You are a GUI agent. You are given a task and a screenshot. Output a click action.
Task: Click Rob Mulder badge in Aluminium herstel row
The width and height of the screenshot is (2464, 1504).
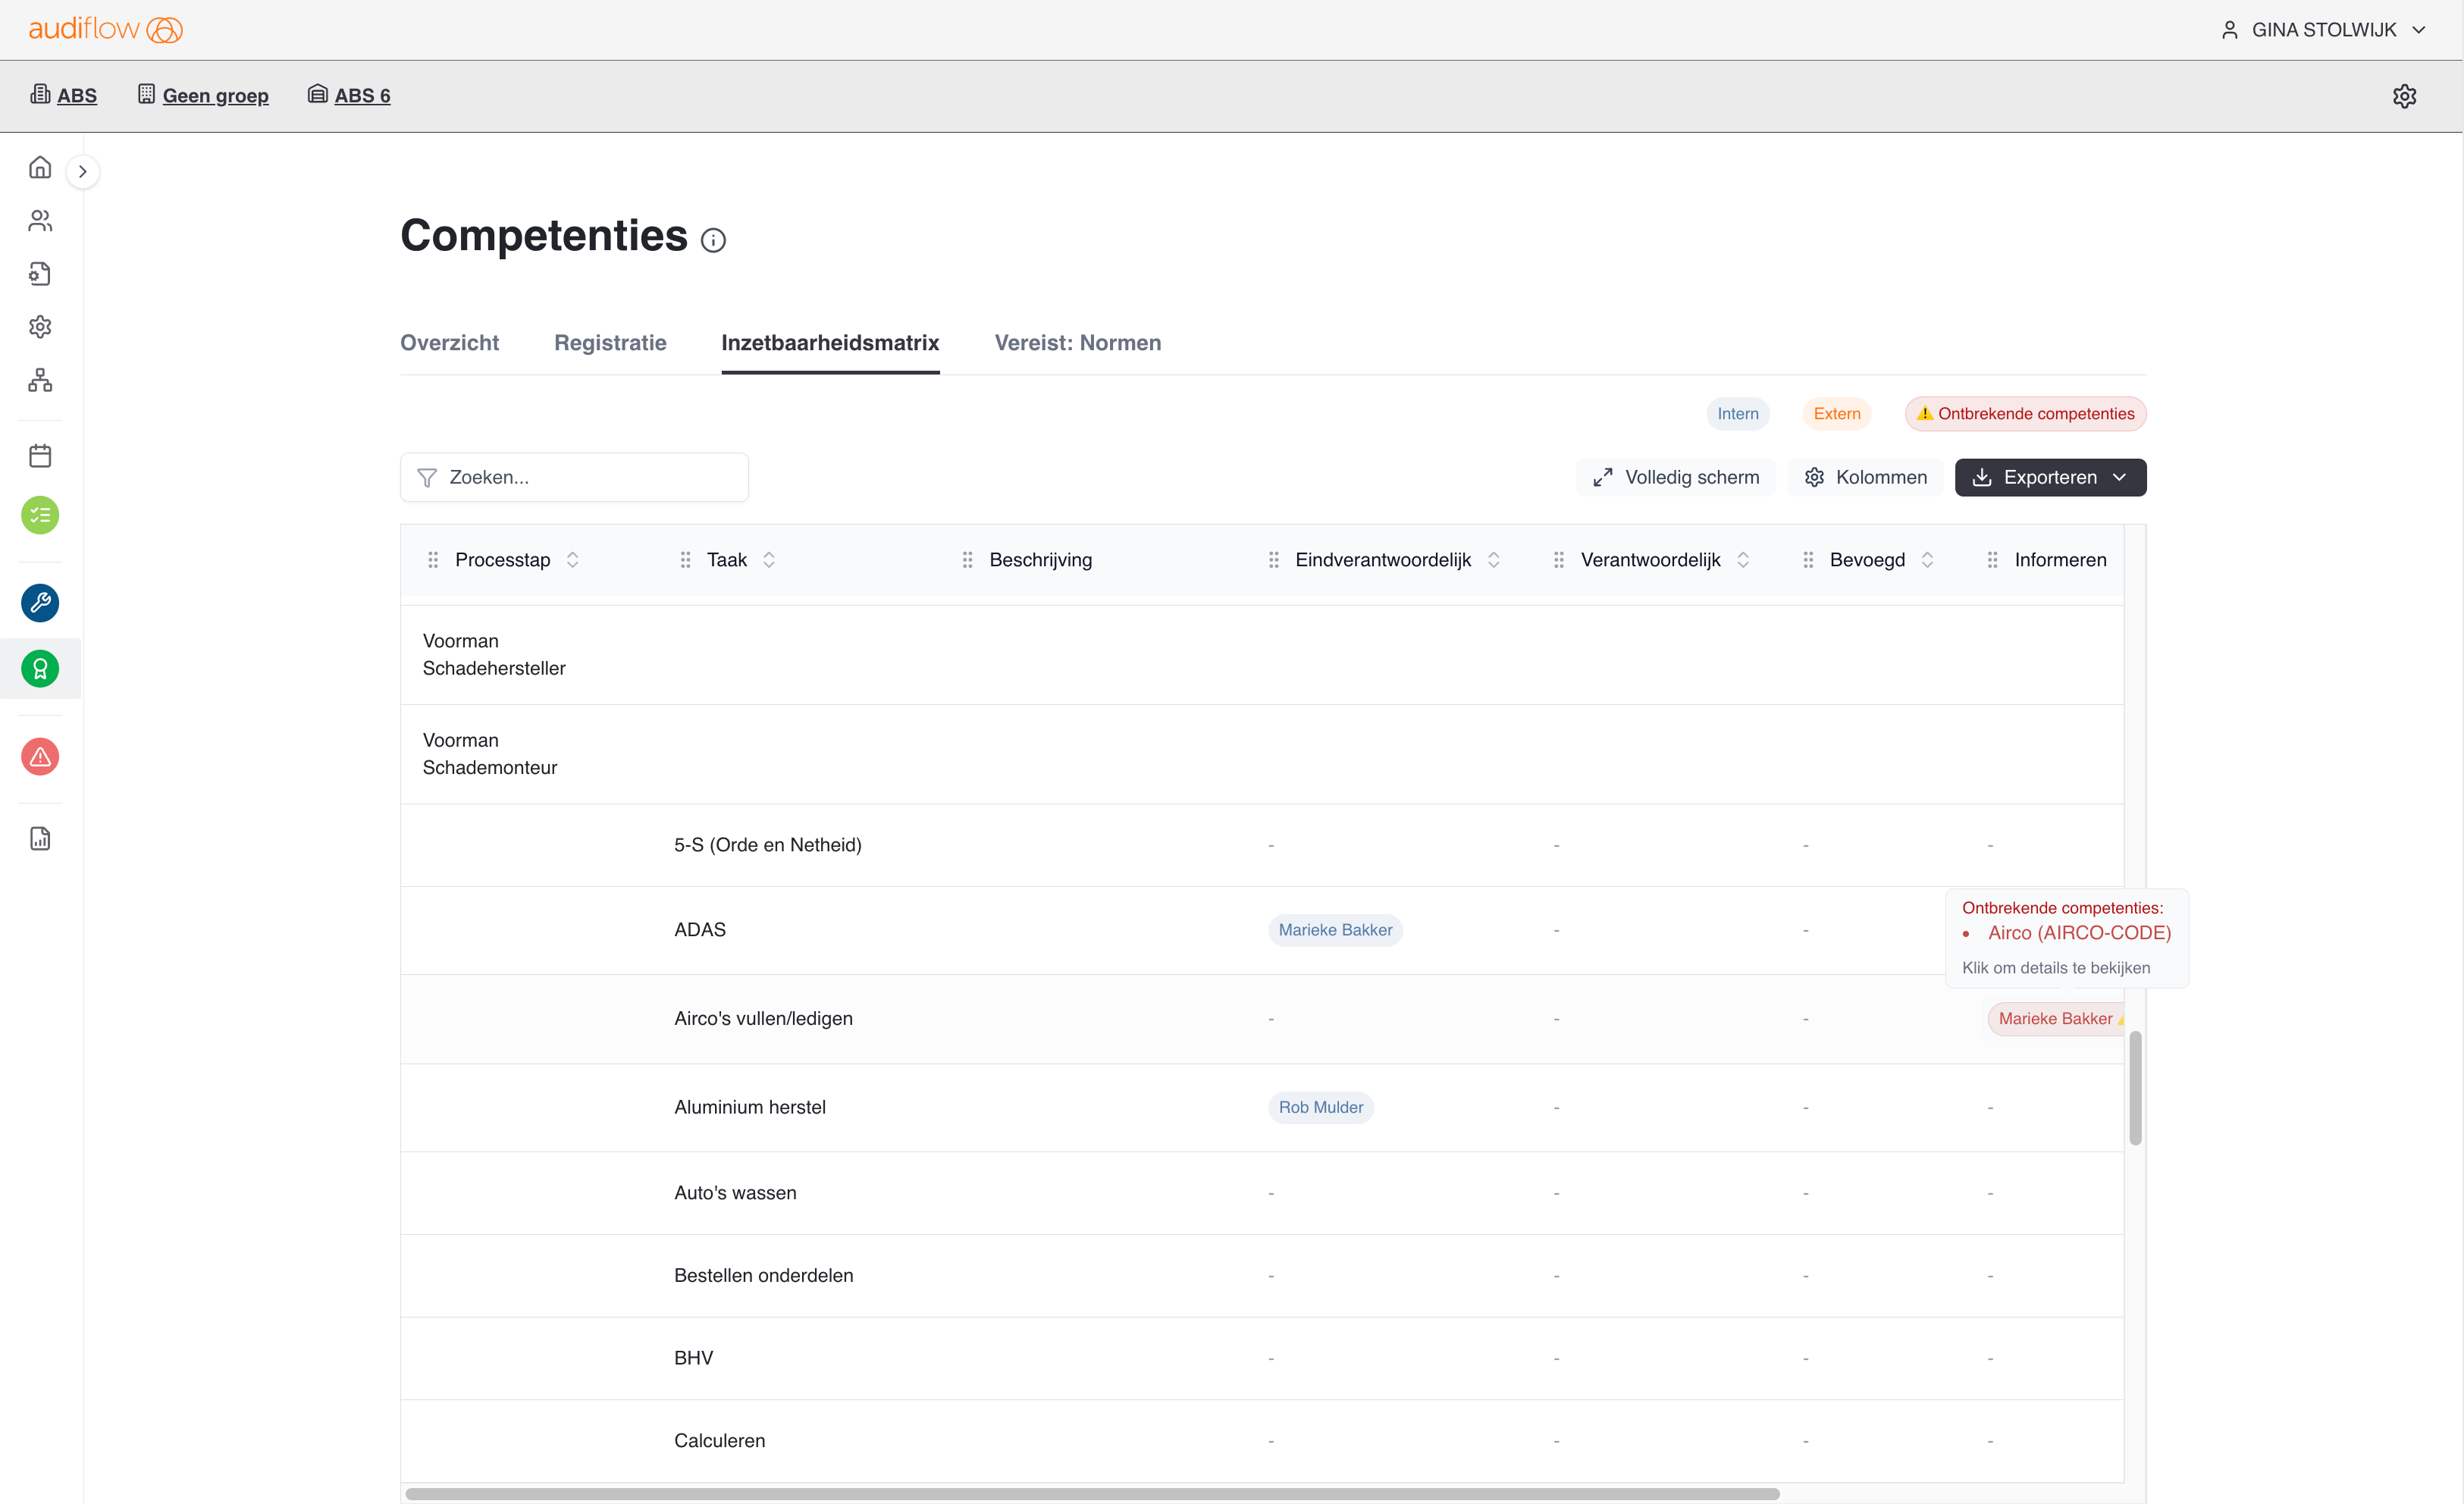click(x=1320, y=1108)
